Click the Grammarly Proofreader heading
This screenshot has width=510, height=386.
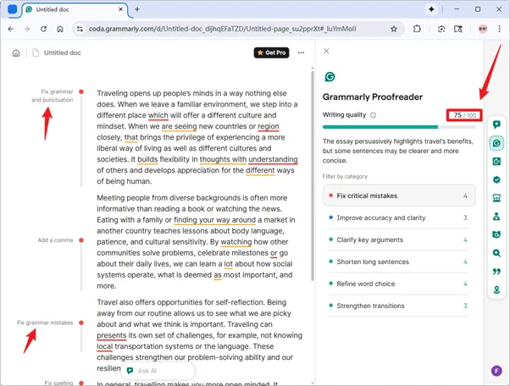(373, 96)
